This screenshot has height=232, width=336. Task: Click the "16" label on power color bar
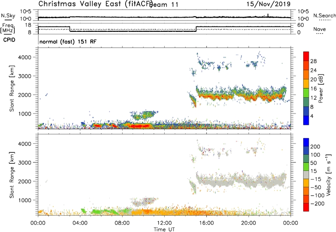click(313, 89)
